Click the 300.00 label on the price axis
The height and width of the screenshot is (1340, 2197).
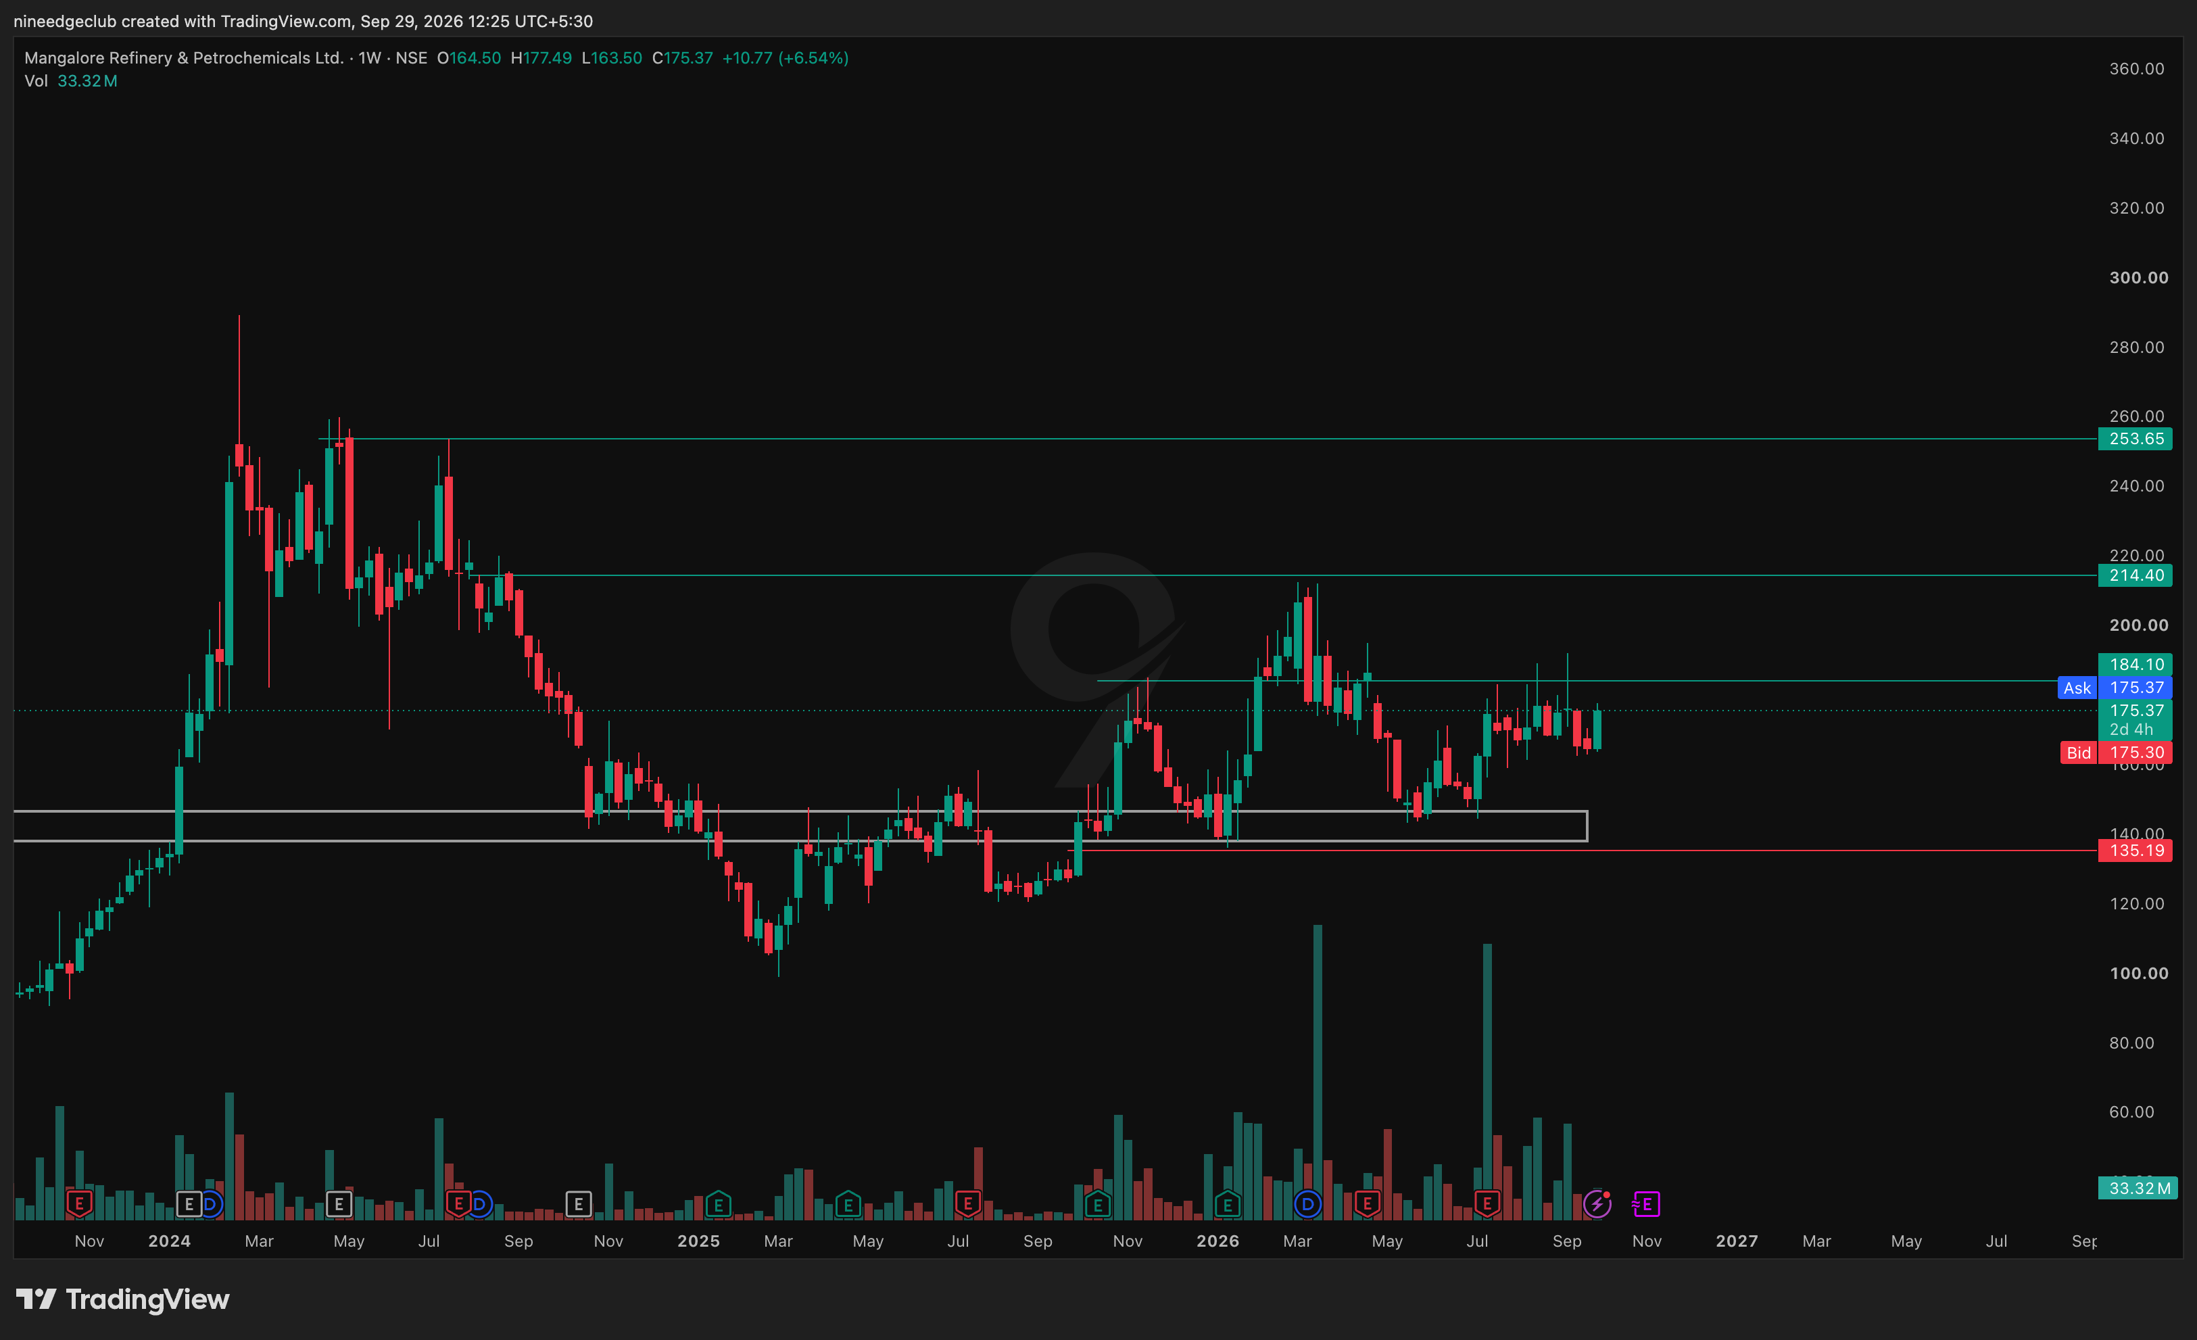[x=2138, y=277]
